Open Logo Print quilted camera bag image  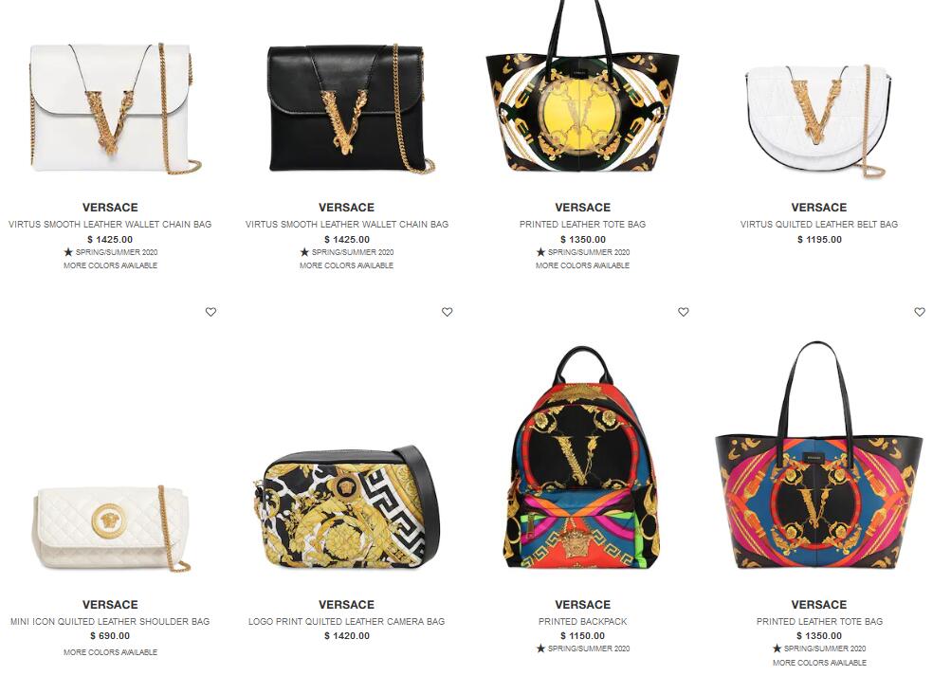(x=346, y=507)
